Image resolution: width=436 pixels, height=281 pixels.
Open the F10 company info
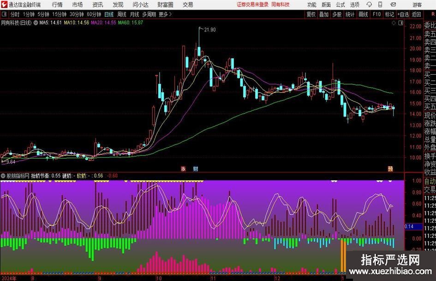pyautogui.click(x=376, y=14)
